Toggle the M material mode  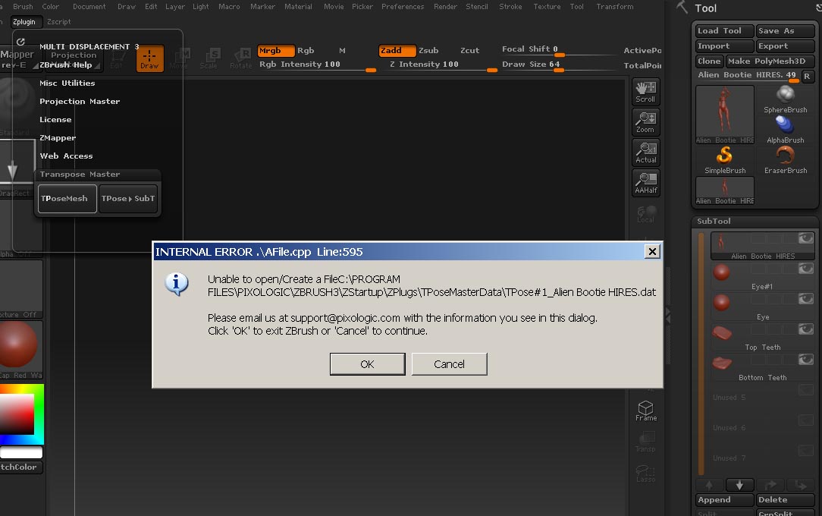click(x=342, y=51)
